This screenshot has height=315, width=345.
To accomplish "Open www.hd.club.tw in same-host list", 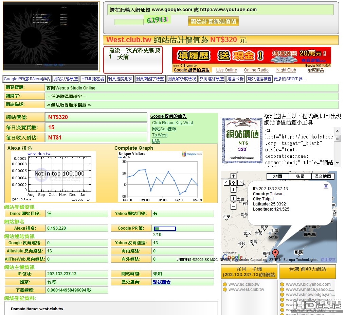I will (244, 284).
